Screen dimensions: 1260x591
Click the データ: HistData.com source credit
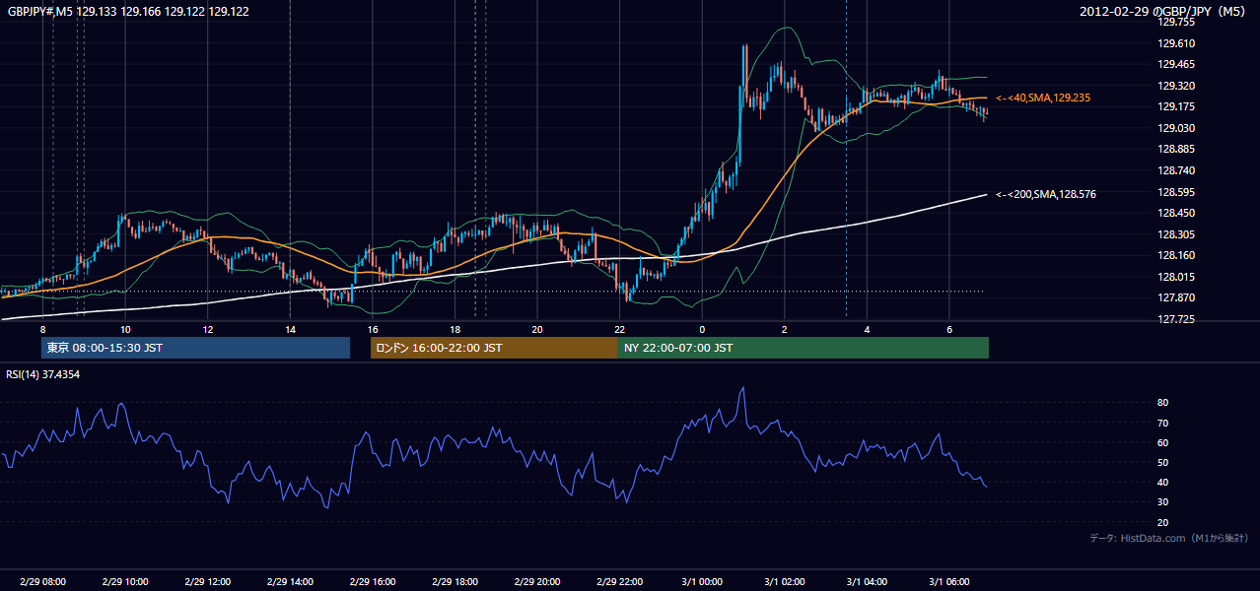pyautogui.click(x=1169, y=538)
